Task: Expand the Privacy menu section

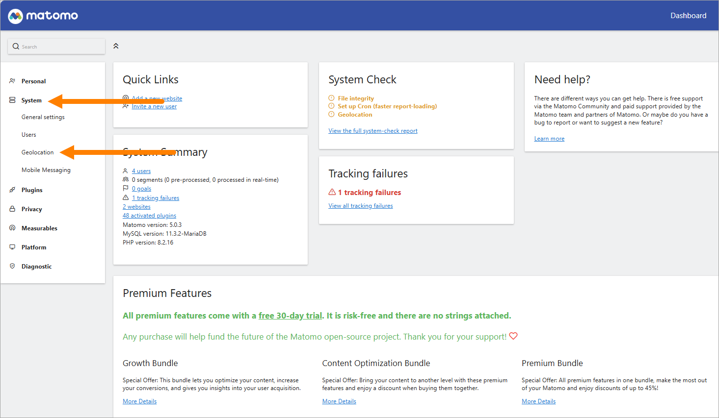Action: pyautogui.click(x=32, y=209)
